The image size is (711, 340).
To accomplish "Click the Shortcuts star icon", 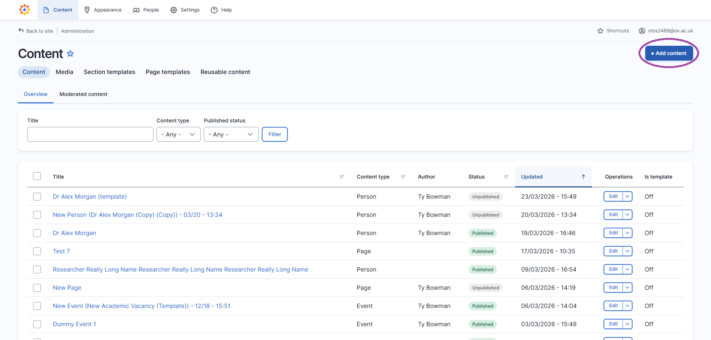I will [x=600, y=31].
